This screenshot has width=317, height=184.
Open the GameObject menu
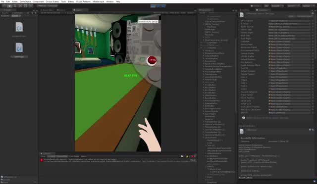25,1
